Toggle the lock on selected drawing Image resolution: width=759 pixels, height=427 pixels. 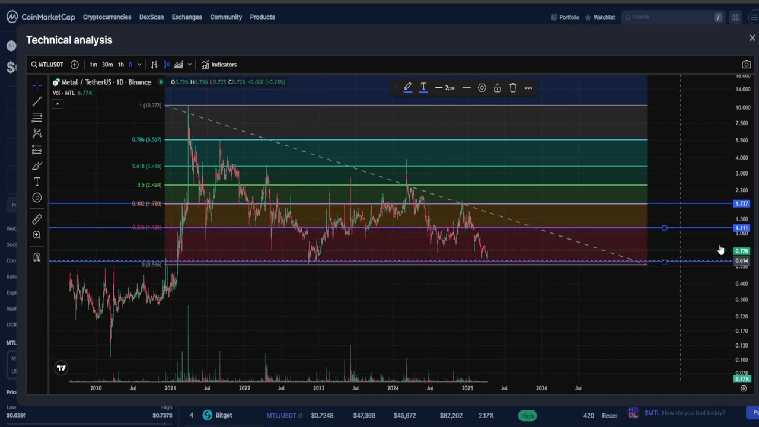click(498, 88)
